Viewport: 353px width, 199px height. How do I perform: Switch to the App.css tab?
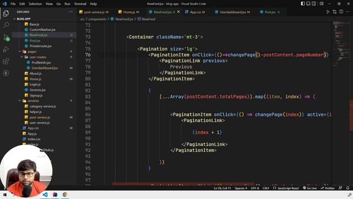click(195, 12)
